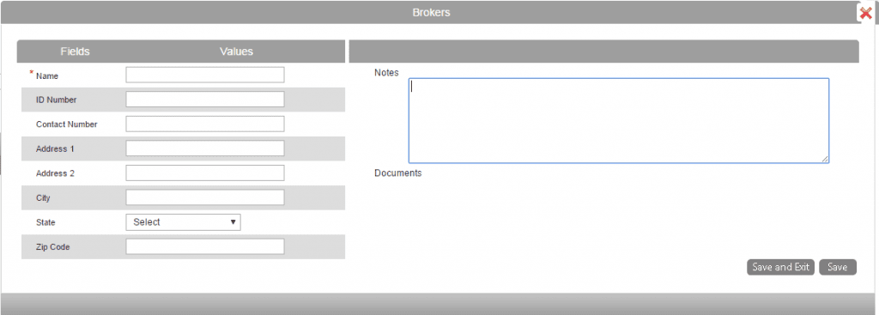
Task: Click the Zip Code label
Action: coord(52,246)
